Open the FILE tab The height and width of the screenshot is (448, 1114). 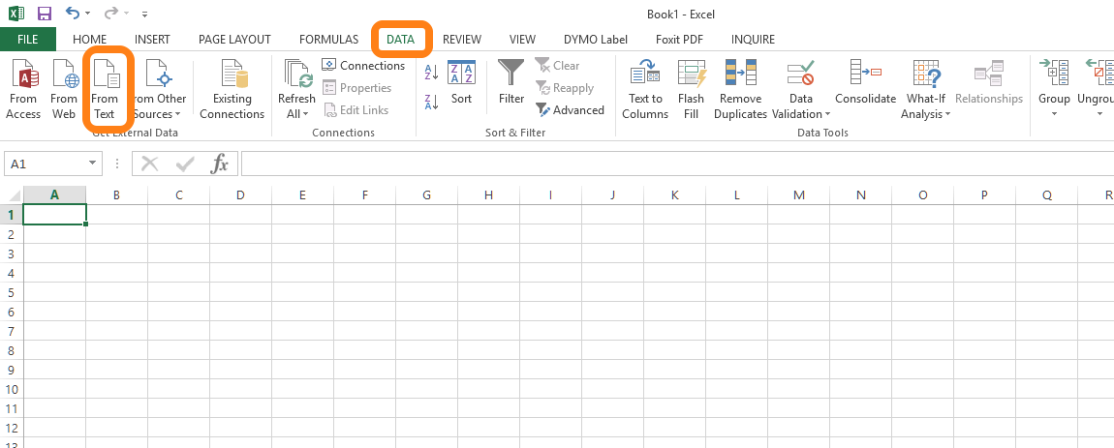point(28,40)
